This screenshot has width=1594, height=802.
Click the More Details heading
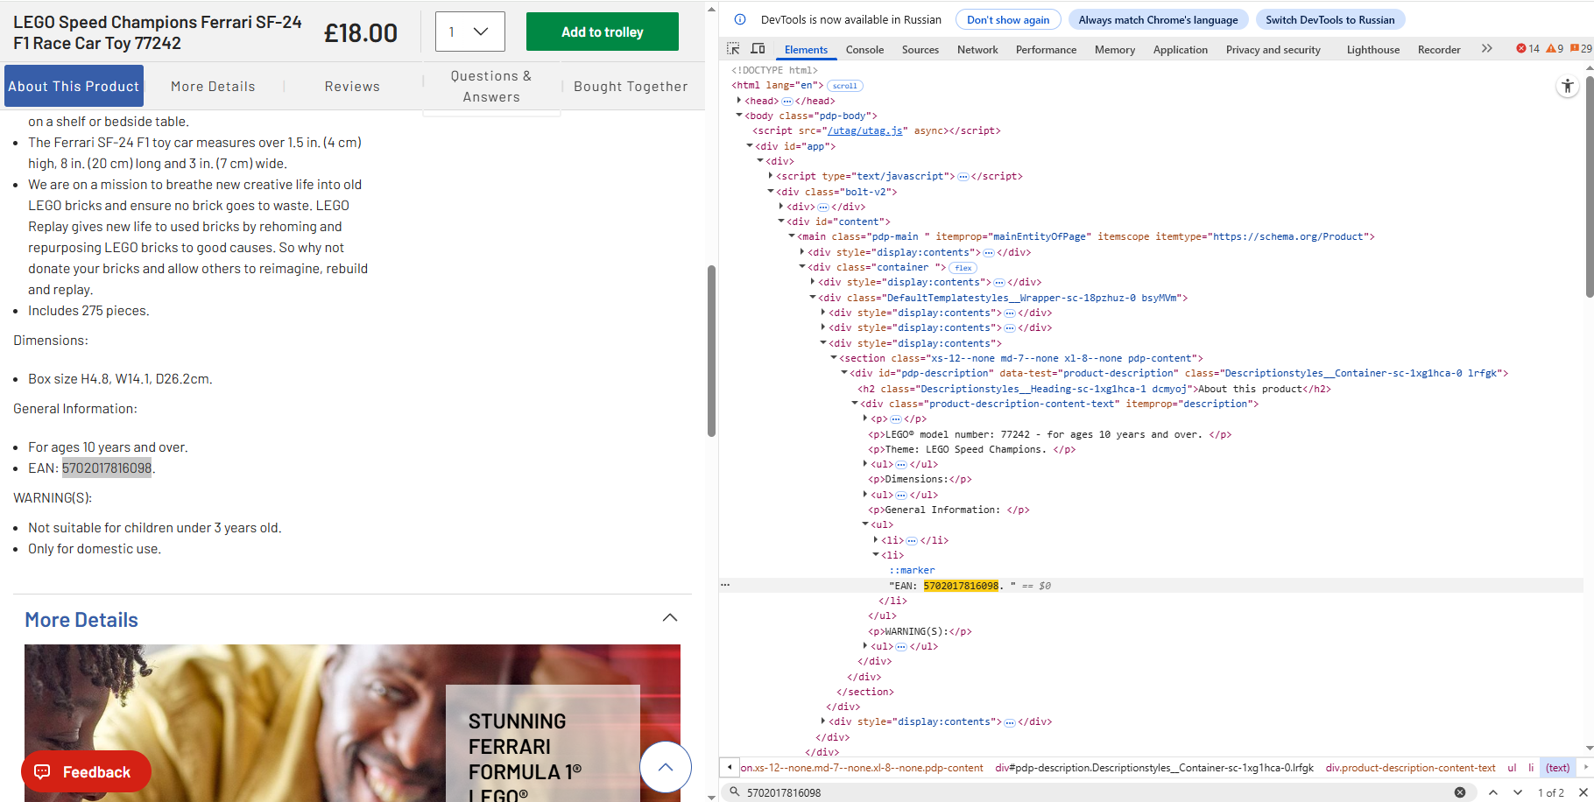[x=81, y=620]
